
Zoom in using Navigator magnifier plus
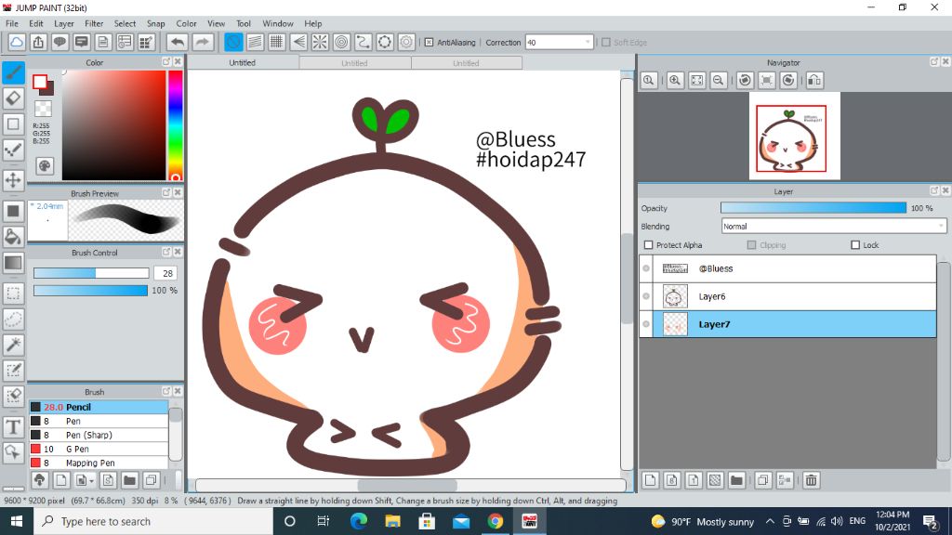tap(675, 80)
